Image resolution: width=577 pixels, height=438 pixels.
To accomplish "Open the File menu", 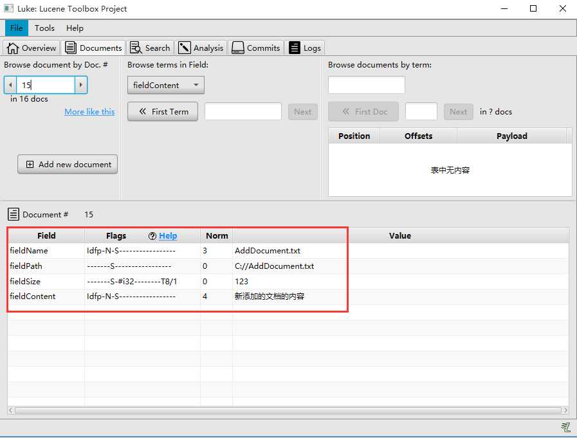I will coord(17,28).
